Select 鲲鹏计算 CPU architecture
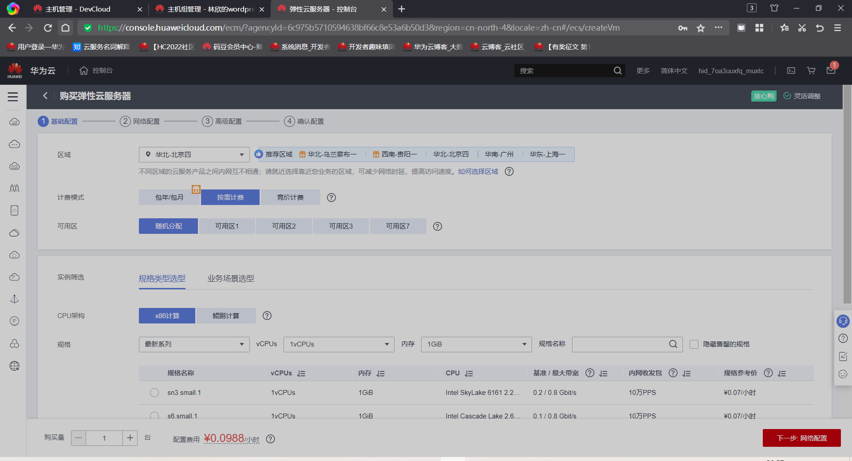852x461 pixels. [x=226, y=315]
